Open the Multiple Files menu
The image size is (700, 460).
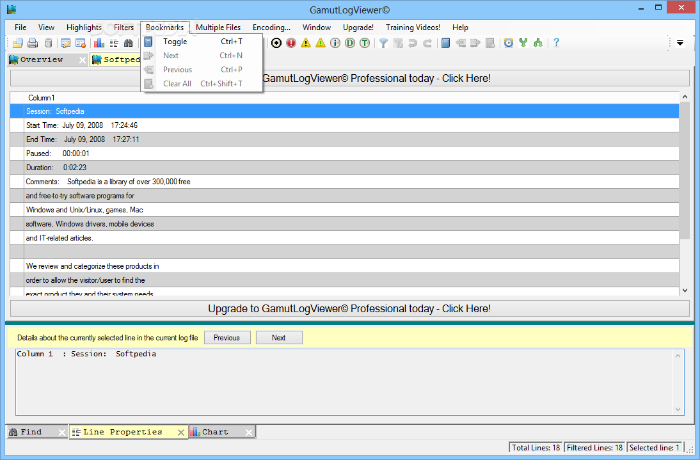(218, 28)
